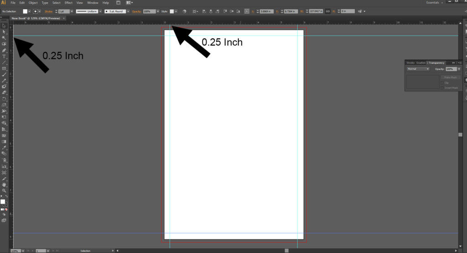Open the Recolor Artwork icon
Screen dimensions: 467x253
click(x=184, y=11)
